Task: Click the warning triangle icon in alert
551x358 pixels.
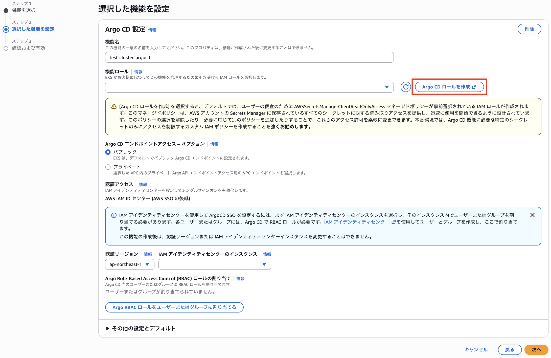Action: [114, 106]
